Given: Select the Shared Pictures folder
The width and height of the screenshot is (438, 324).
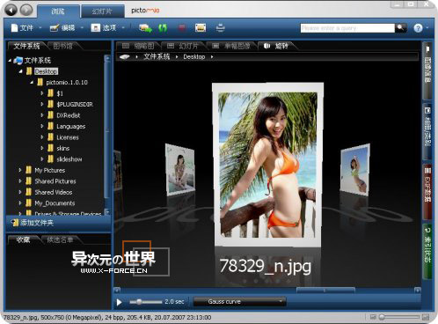Looking at the screenshot, I should (x=55, y=181).
